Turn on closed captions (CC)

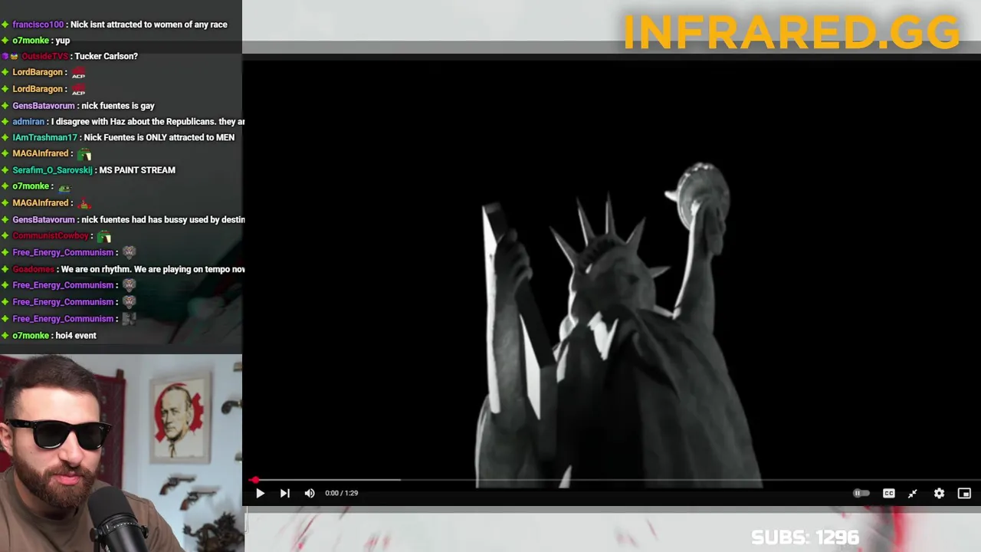[888, 493]
